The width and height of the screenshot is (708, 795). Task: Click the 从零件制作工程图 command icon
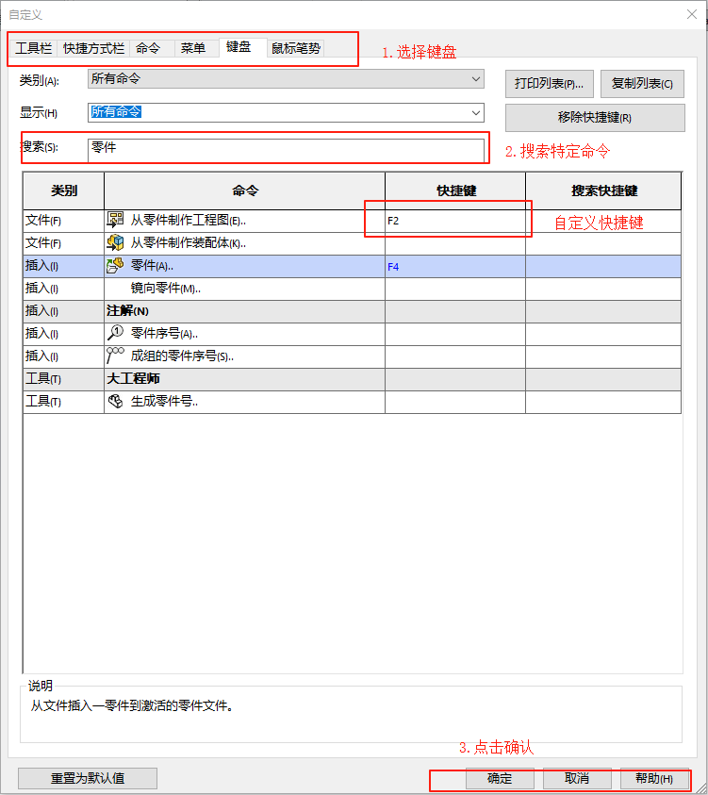pos(116,220)
